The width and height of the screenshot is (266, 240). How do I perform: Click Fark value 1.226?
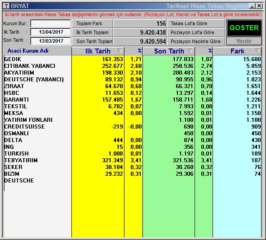pos(253,100)
